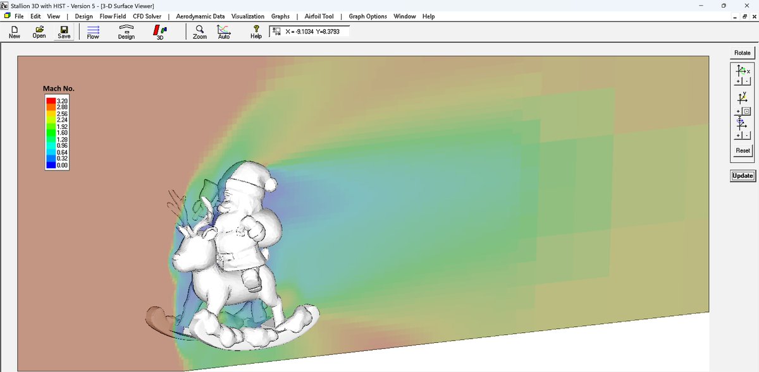Open the Graphs menu
Screen dimensions: 759x372
(280, 16)
